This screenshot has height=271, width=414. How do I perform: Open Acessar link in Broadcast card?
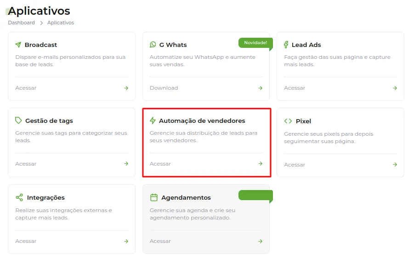[x=26, y=88]
